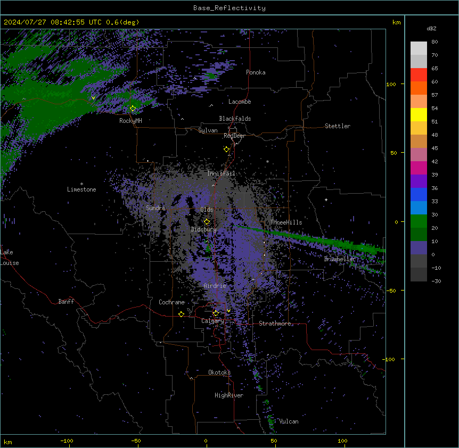
Task: Pick the red 65-60 dBZ legend color
Action: point(419,74)
